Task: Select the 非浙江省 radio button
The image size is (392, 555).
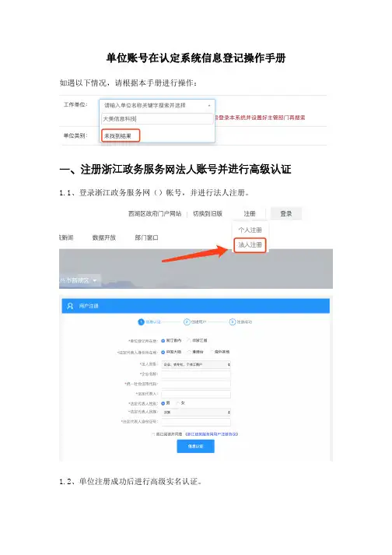Action: click(x=189, y=340)
